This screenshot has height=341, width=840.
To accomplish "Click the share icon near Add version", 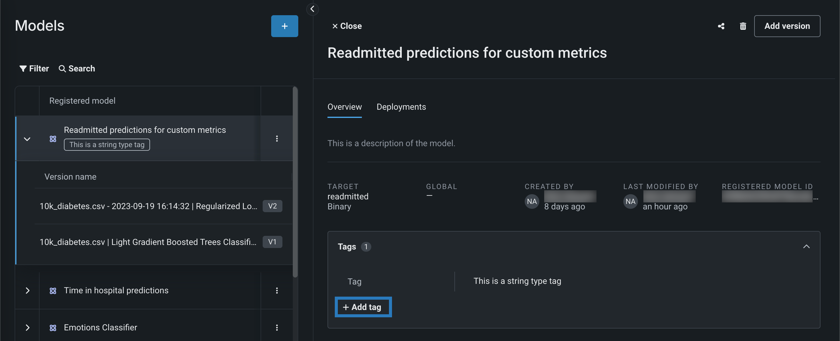I will click(x=721, y=26).
